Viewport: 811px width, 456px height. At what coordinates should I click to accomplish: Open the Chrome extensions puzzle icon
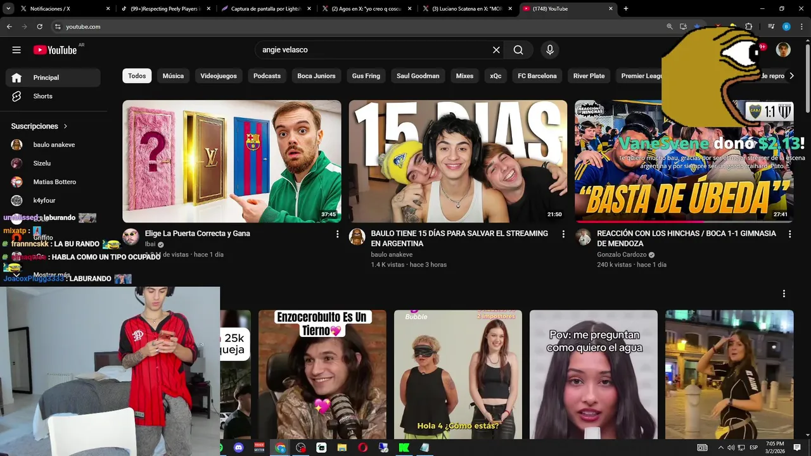click(748, 27)
